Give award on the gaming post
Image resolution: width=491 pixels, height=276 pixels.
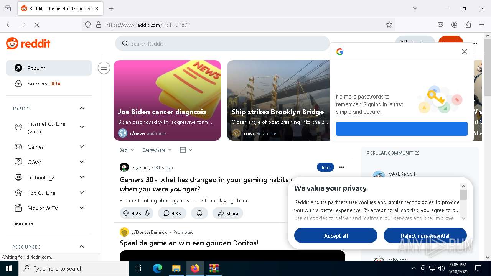tap(199, 213)
